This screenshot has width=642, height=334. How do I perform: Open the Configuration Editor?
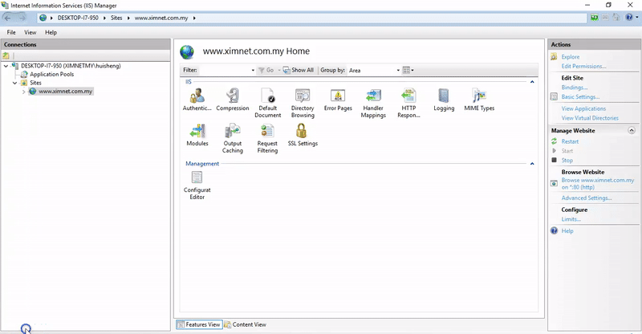pos(197,185)
